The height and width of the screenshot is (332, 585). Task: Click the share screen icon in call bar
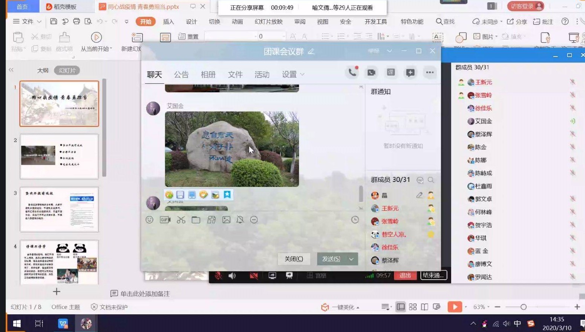coord(272,275)
